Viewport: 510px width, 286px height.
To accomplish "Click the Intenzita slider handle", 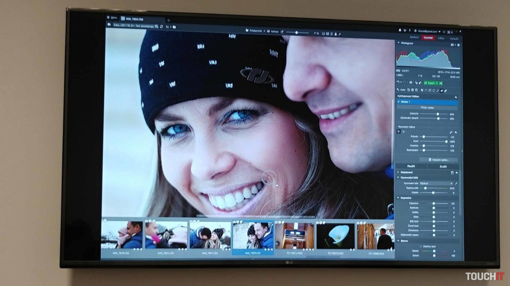I will point(437,114).
